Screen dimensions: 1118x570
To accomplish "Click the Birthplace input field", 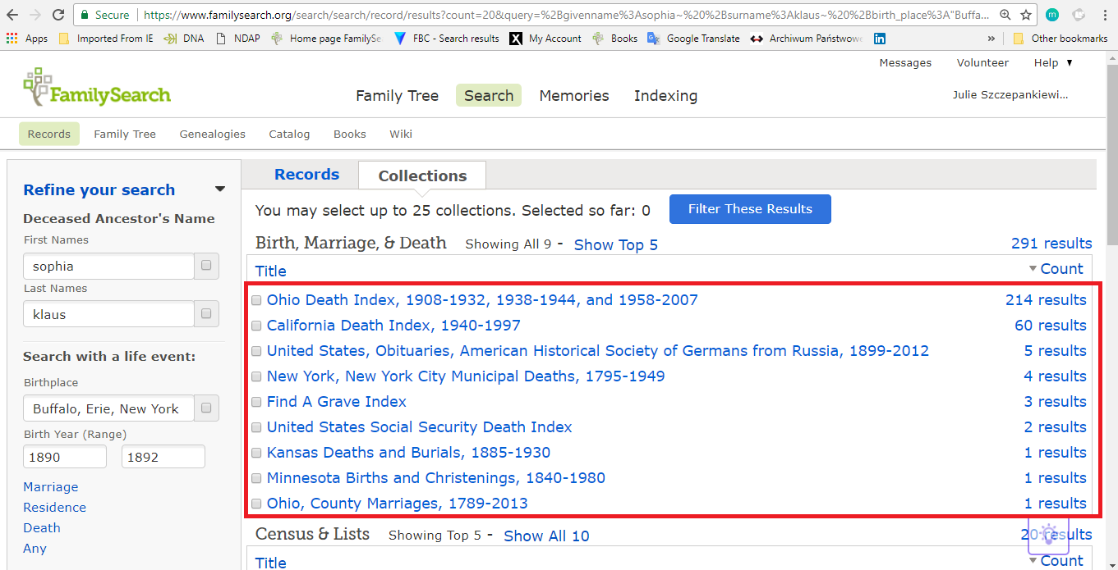I will point(108,408).
